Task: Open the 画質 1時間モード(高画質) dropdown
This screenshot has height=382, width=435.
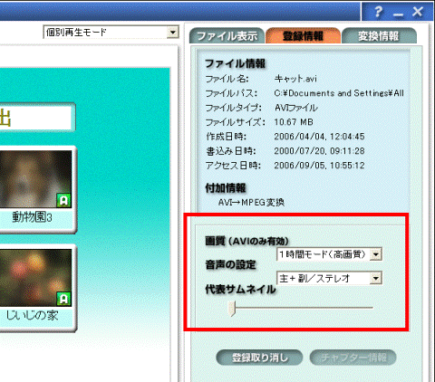Action: click(330, 254)
